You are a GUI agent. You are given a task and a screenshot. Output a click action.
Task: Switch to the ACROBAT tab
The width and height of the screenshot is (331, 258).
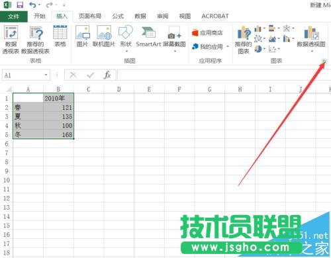pos(215,16)
